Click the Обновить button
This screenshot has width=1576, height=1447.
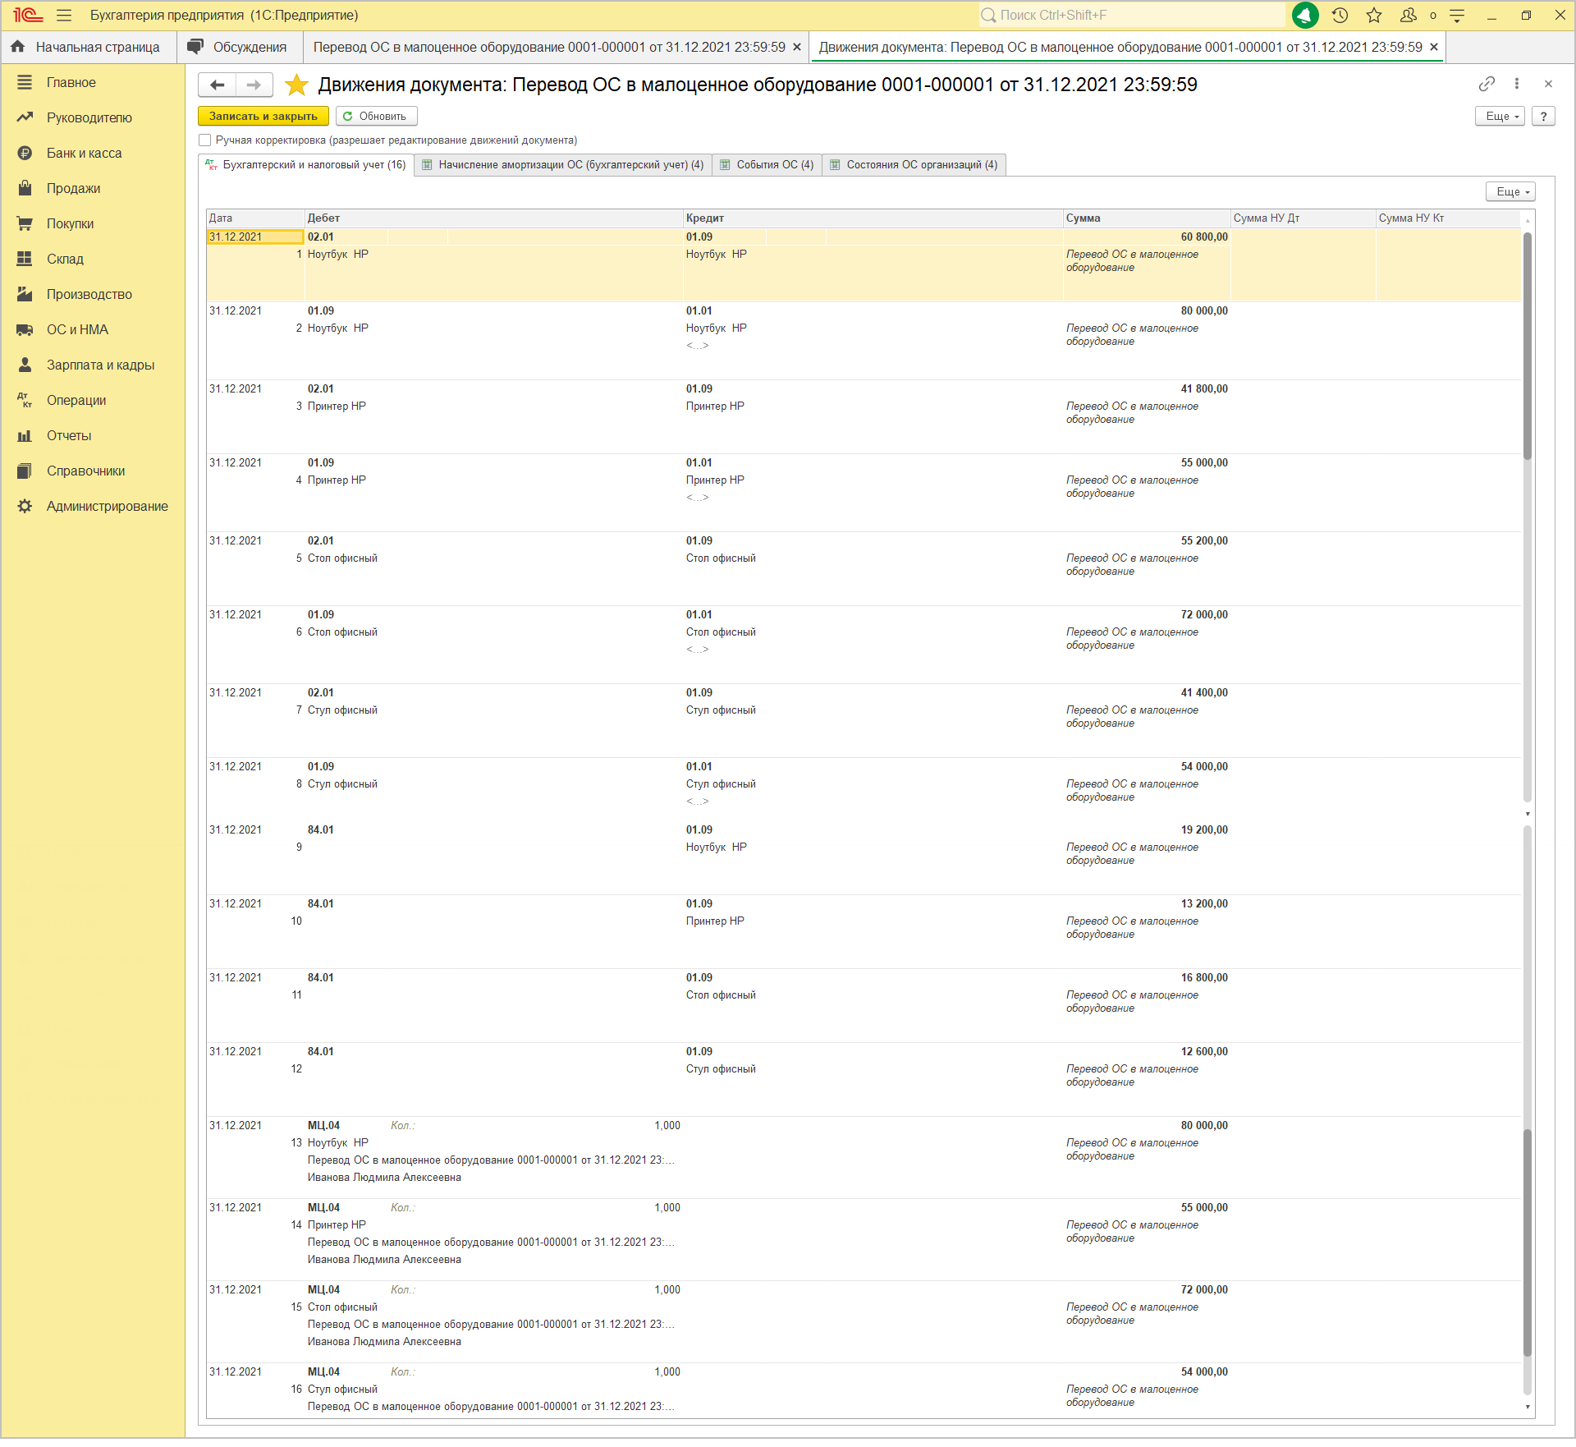point(376,116)
